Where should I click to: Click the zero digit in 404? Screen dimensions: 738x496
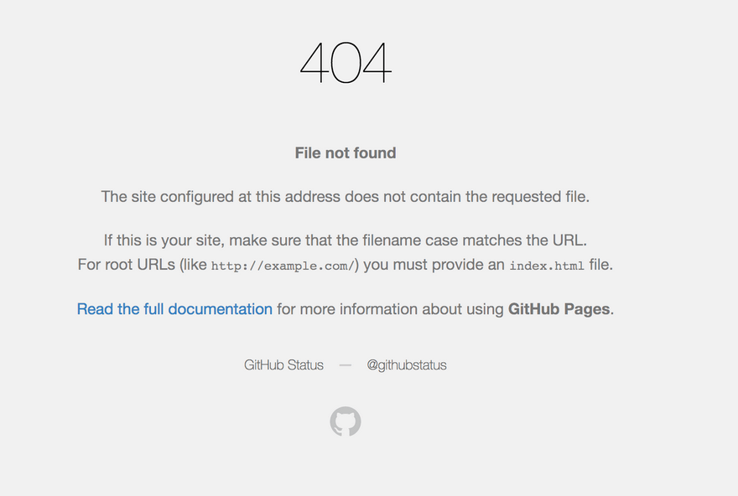[x=346, y=63]
